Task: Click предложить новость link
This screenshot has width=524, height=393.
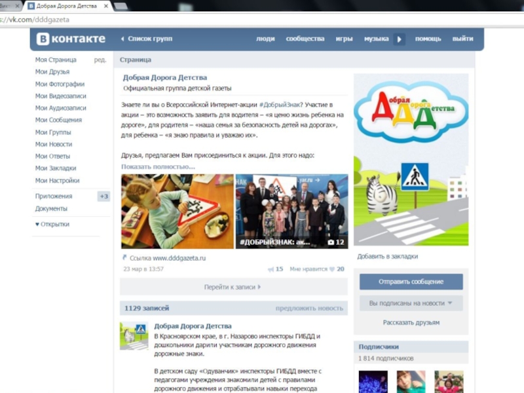Action: pos(309,308)
